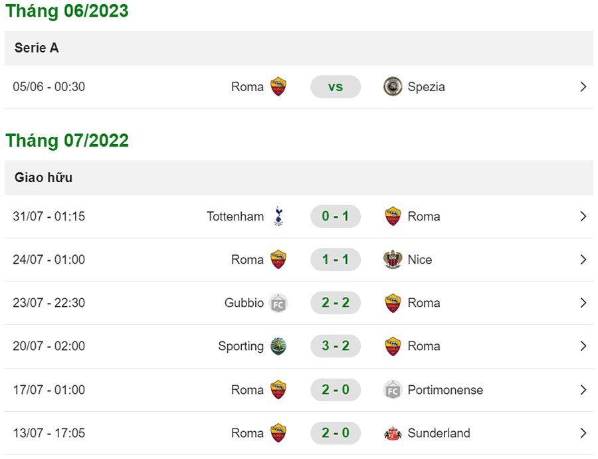Viewport: 598px width, 459px height.
Task: Select the Gubbio FC logo
Action: coord(279,303)
